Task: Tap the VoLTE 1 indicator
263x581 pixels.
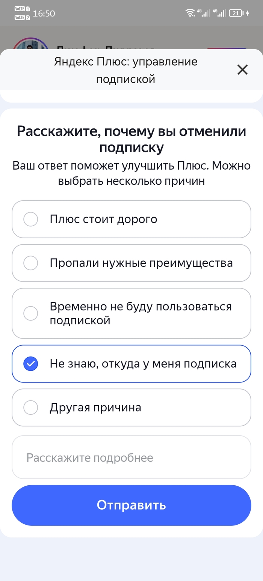Action: [22, 9]
